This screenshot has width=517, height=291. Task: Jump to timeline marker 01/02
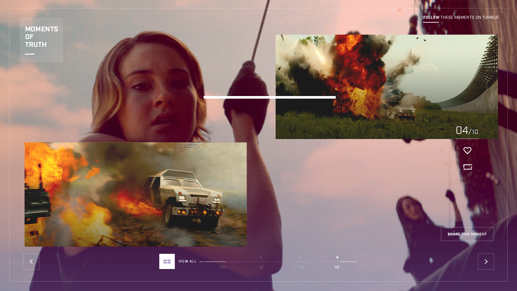[223, 267]
